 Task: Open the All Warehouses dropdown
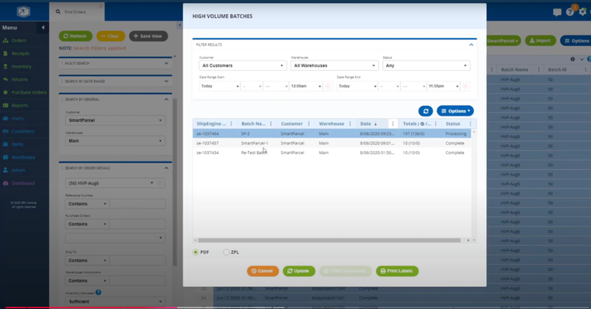pyautogui.click(x=335, y=65)
